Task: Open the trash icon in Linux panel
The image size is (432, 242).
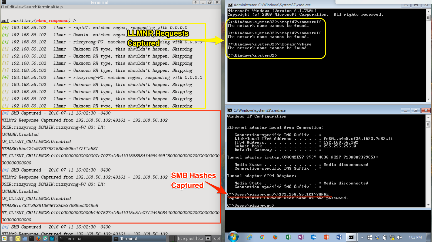Action: 11,238
